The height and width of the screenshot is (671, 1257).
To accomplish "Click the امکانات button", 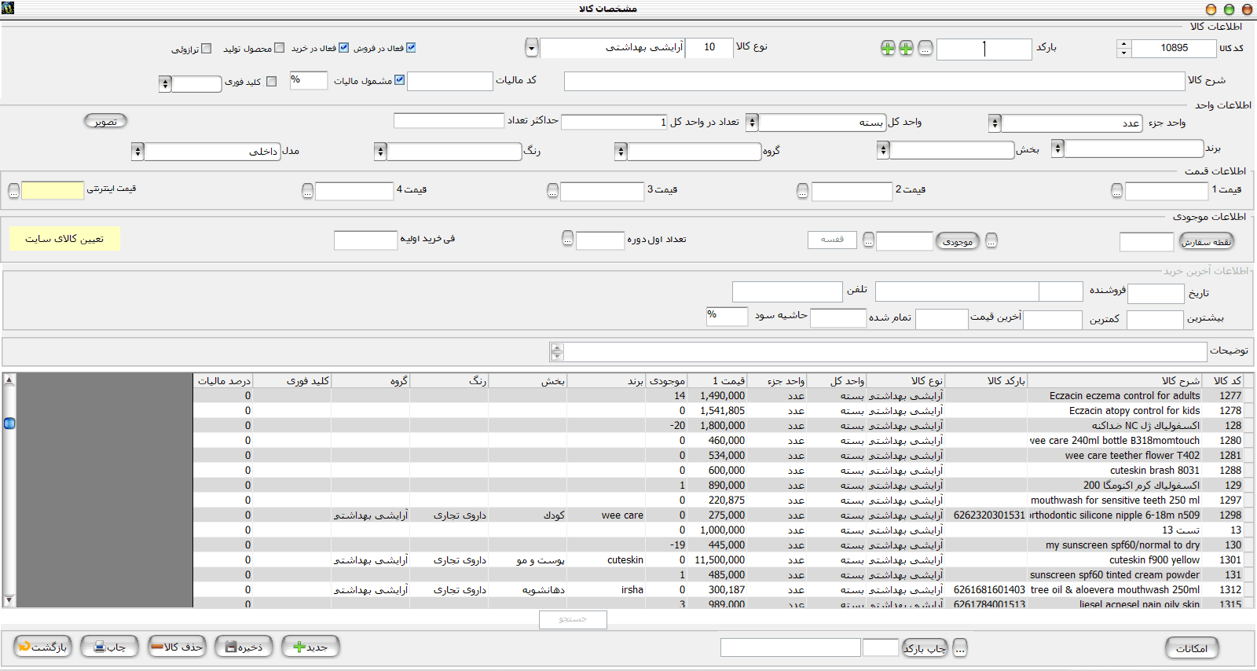I will [x=1192, y=648].
